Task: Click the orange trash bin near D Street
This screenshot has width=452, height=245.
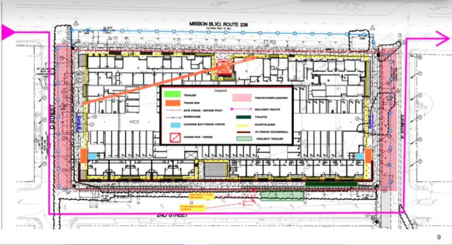Action: (x=84, y=156)
